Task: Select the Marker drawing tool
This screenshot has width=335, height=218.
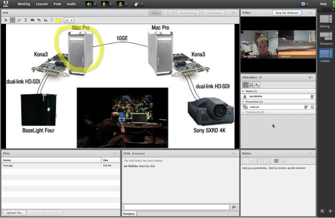Action: point(13,20)
